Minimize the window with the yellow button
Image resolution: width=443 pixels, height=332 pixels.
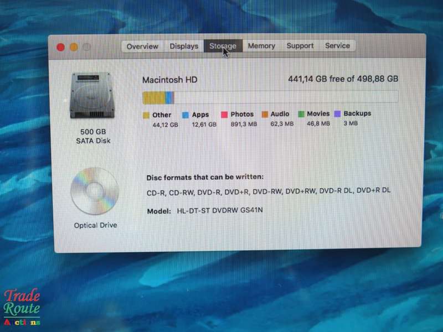tap(74, 47)
